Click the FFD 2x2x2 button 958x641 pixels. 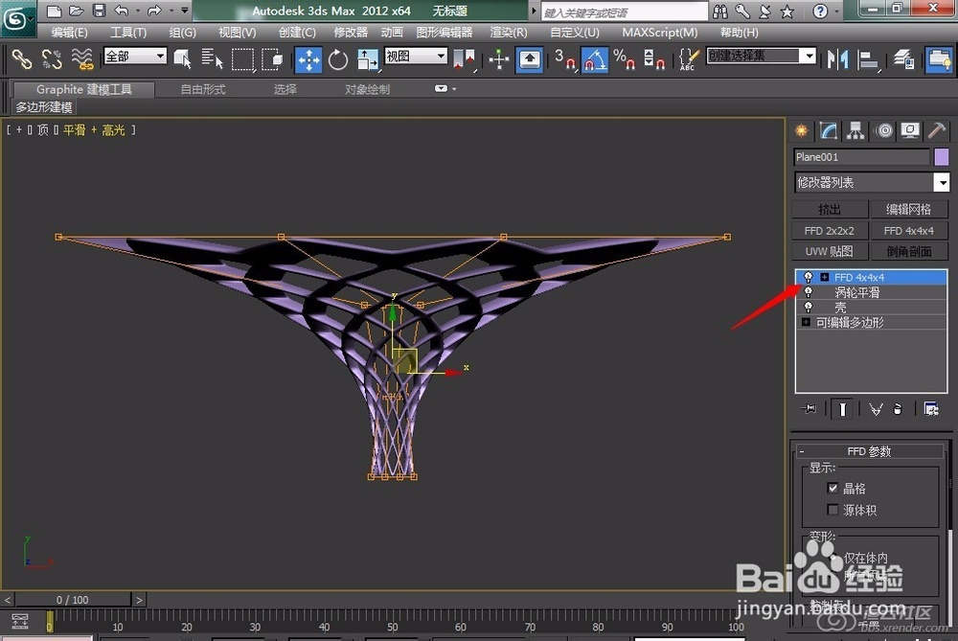pyautogui.click(x=830, y=230)
